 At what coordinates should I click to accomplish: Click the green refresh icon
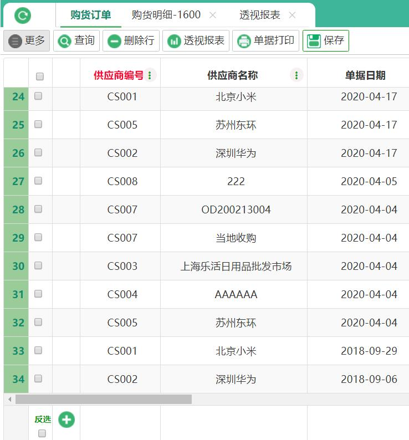click(23, 16)
